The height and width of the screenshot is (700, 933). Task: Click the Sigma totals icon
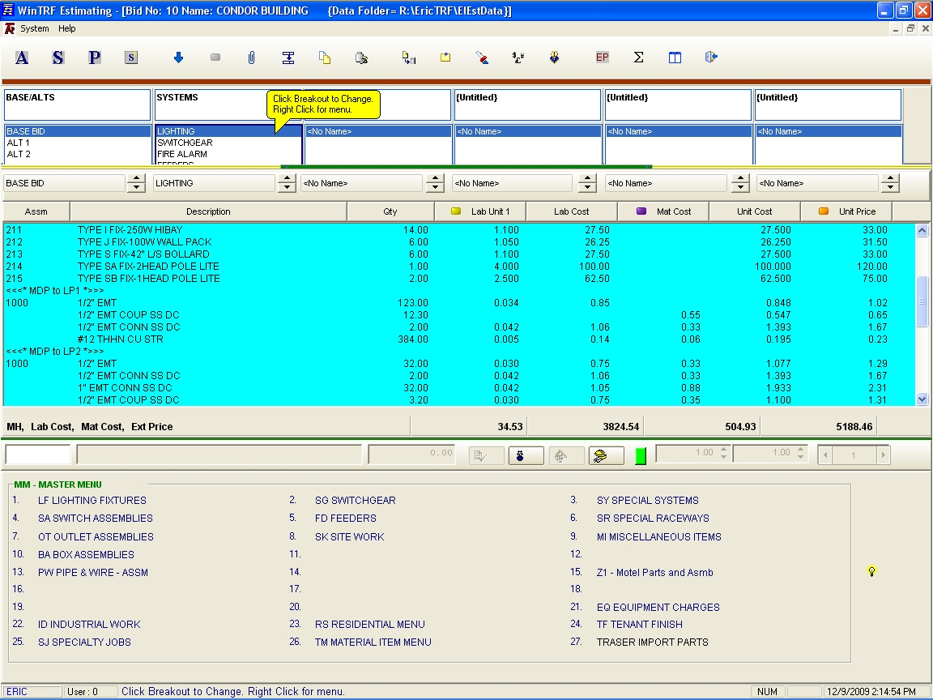pyautogui.click(x=638, y=58)
